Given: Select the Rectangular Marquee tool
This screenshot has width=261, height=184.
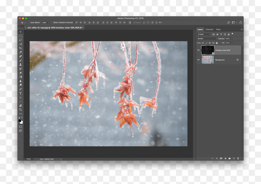Looking at the screenshot, I should point(20,36).
